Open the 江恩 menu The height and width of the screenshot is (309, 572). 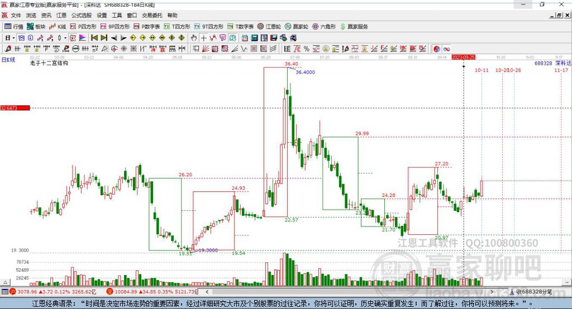pos(61,15)
